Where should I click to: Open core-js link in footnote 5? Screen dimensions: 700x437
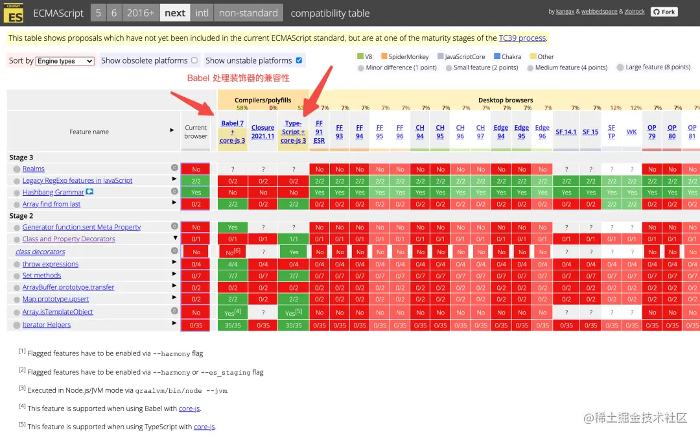tap(204, 427)
